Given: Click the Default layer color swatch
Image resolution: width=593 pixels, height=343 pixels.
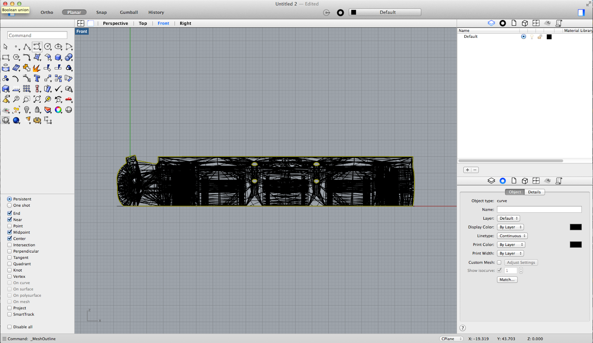Looking at the screenshot, I should (549, 37).
